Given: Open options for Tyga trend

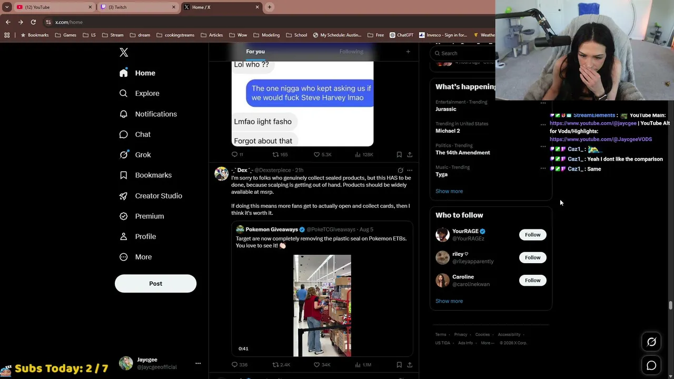Looking at the screenshot, I should (543, 168).
